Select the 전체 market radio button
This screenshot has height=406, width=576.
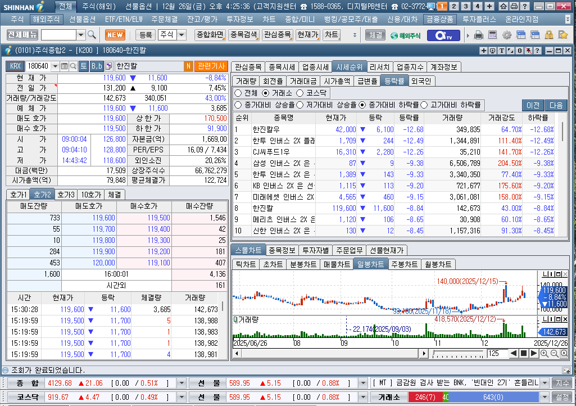coord(238,93)
